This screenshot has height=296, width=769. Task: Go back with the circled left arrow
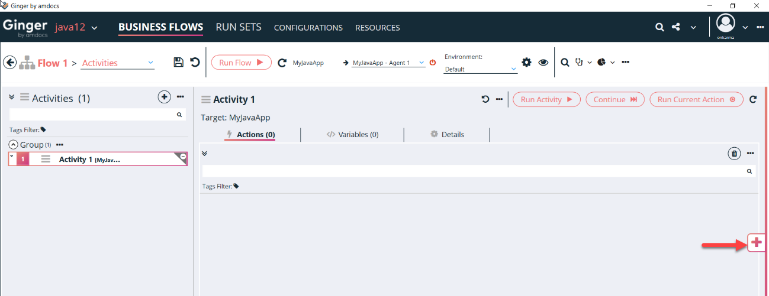[x=9, y=63]
